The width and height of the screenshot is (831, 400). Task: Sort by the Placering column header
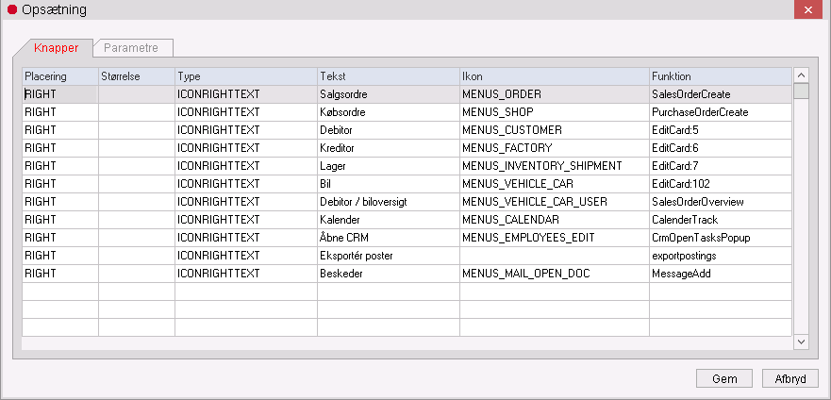(60, 75)
